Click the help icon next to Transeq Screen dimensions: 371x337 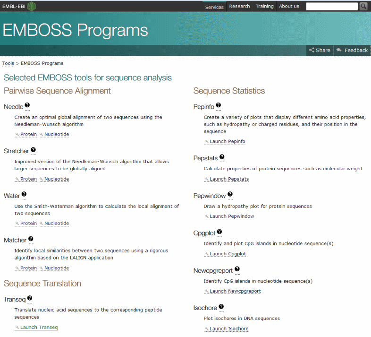(x=30, y=298)
